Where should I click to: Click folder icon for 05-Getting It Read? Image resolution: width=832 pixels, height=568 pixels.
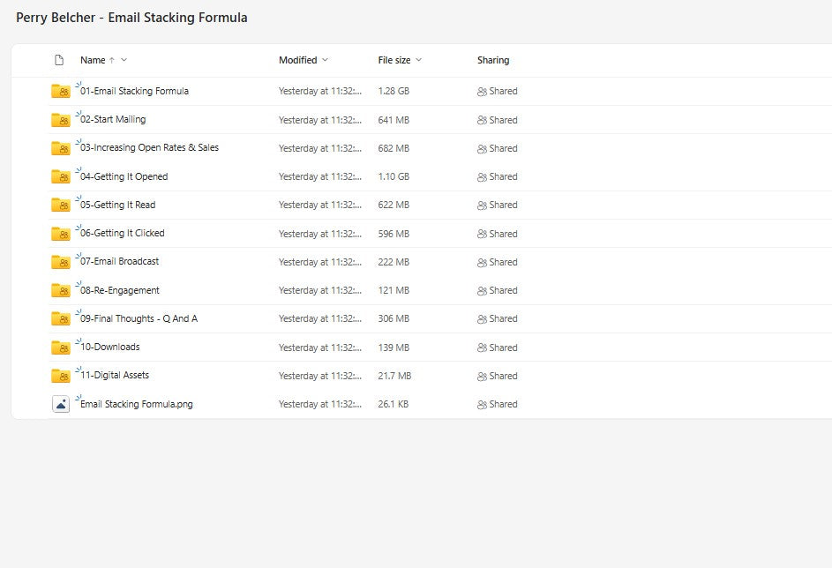coord(61,205)
